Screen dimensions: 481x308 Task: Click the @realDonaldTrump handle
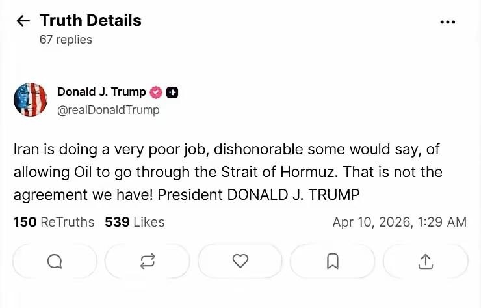click(x=108, y=110)
